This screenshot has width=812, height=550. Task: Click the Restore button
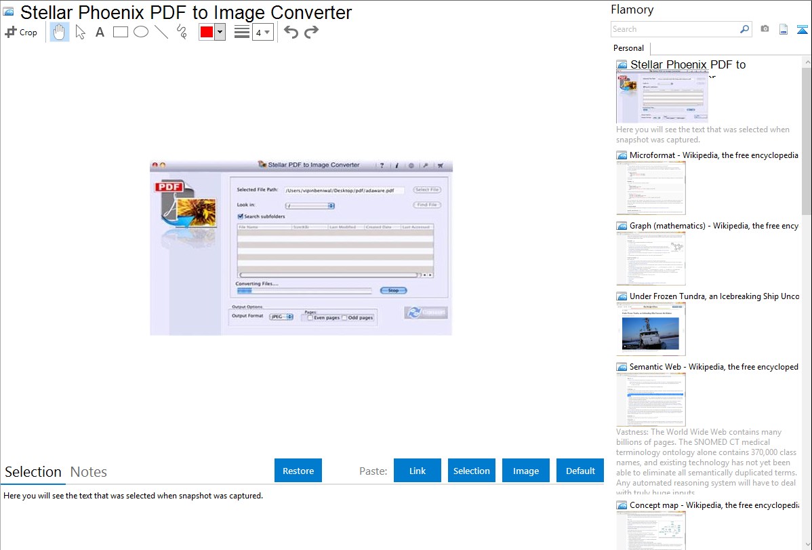pos(298,471)
